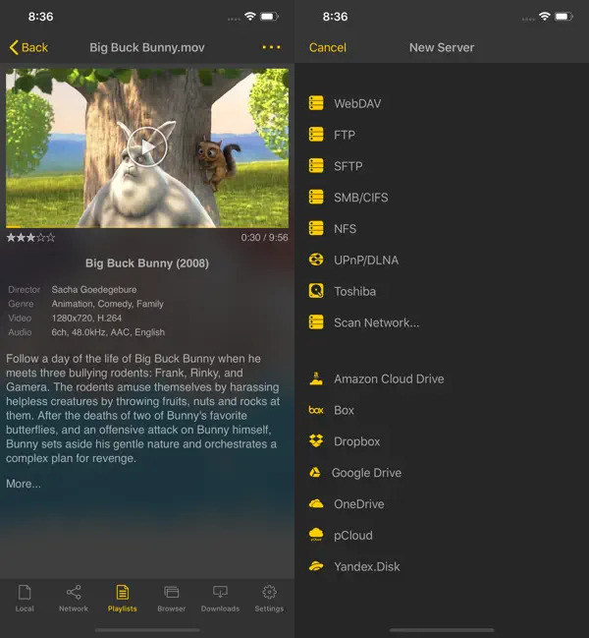Click the WebDAV server icon

(x=316, y=103)
